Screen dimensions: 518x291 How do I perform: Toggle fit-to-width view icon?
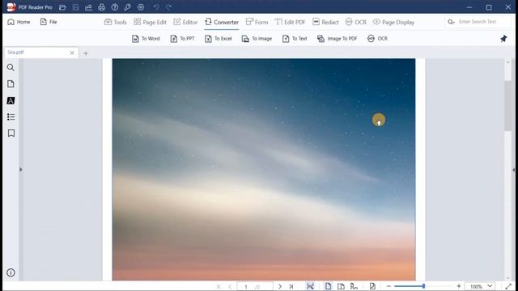point(310,286)
